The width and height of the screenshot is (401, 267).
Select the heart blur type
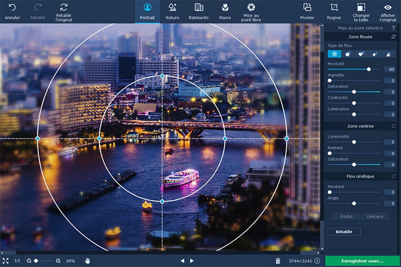click(x=361, y=54)
